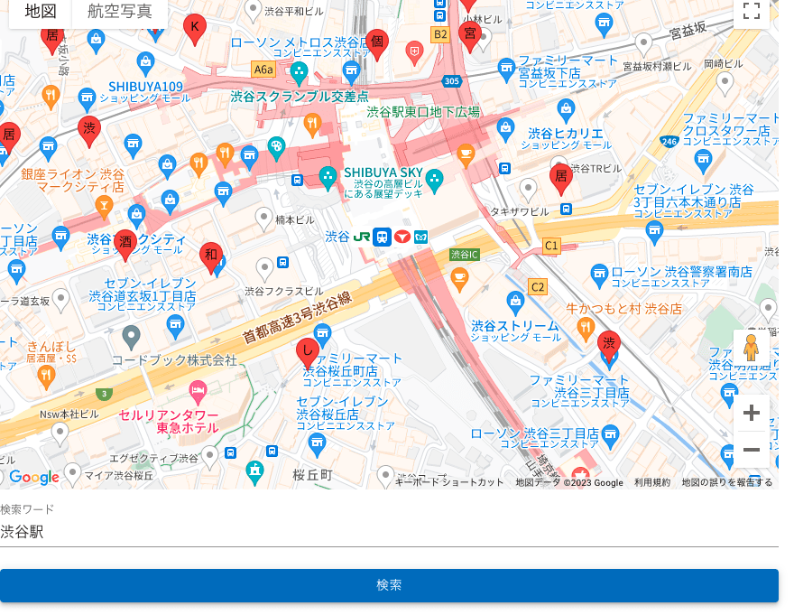Zoom out with the minus button
The image size is (794, 615).
[x=752, y=449]
